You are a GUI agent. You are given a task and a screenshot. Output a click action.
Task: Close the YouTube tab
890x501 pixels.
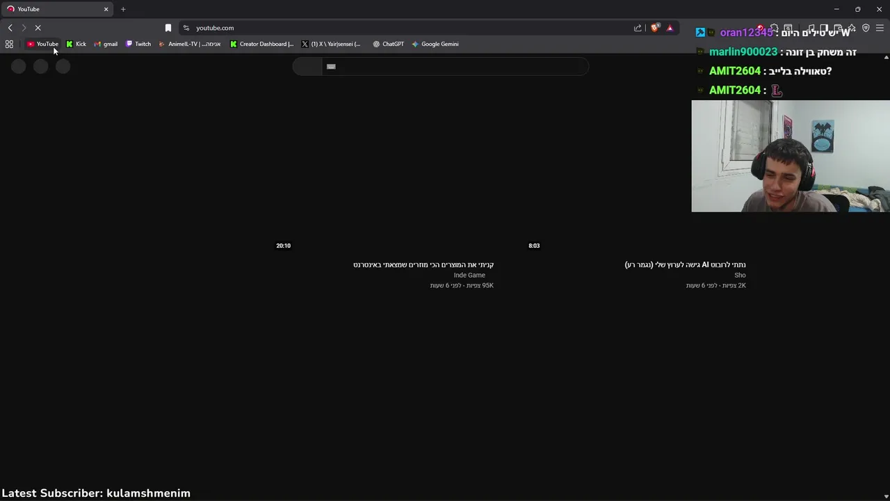106,9
